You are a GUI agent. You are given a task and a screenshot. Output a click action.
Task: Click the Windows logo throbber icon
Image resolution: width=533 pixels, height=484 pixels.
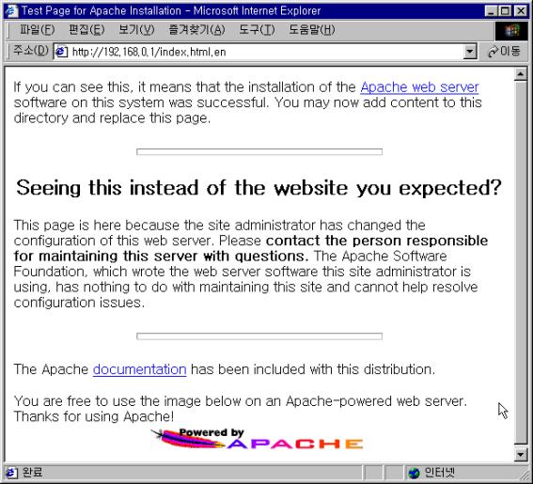[x=512, y=31]
